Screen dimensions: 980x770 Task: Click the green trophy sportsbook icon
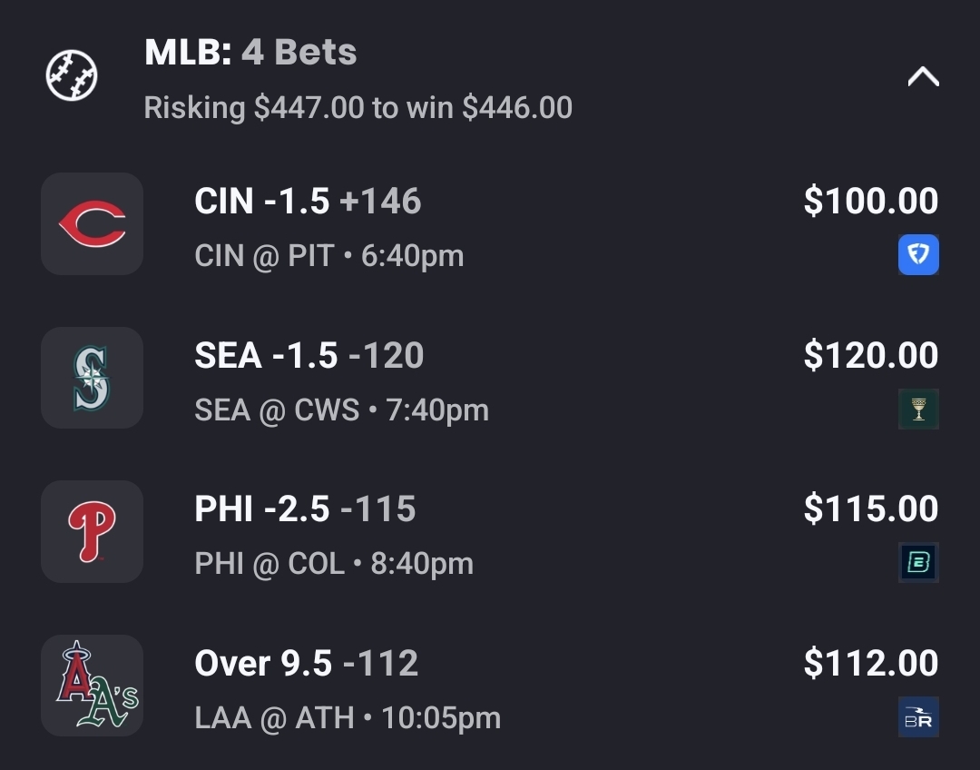[x=918, y=409]
